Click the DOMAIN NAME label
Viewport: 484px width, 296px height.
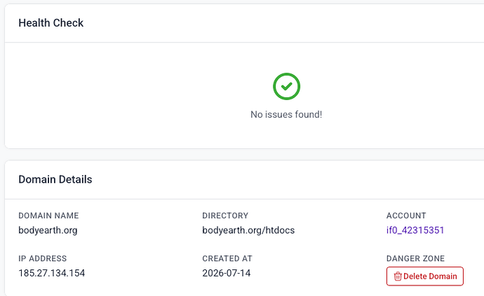point(48,216)
